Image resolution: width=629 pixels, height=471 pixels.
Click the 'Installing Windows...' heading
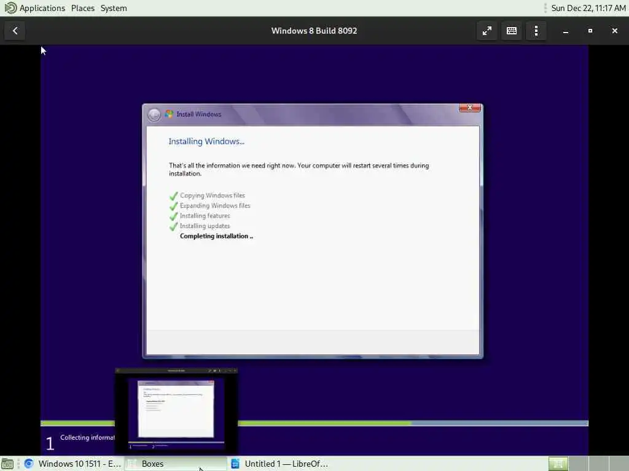click(x=206, y=142)
